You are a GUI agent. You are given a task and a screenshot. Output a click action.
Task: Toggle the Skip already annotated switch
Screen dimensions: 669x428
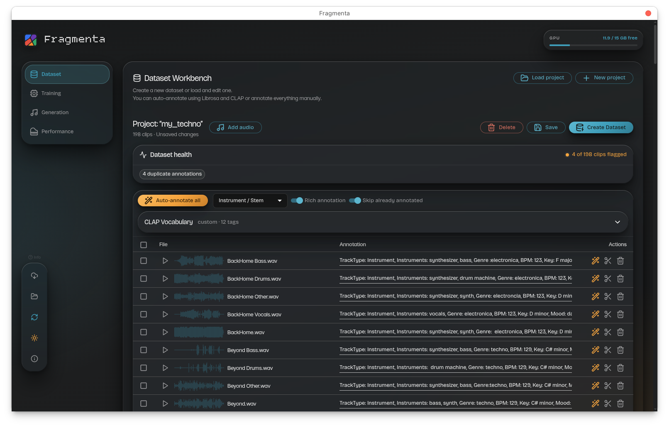pos(355,201)
